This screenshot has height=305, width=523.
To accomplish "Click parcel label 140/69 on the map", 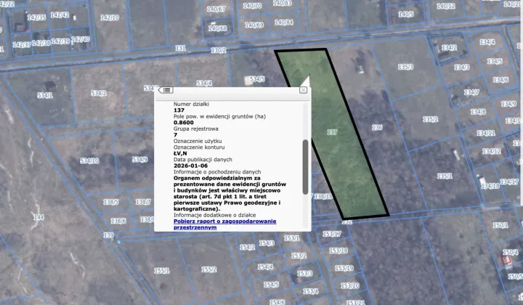I will tap(254, 25).
